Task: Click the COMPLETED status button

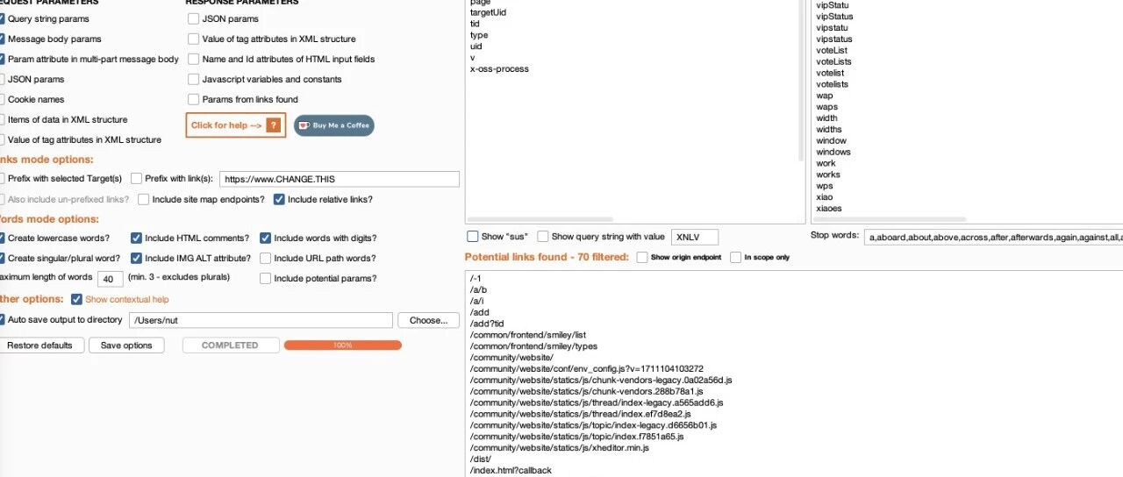Action: point(230,345)
